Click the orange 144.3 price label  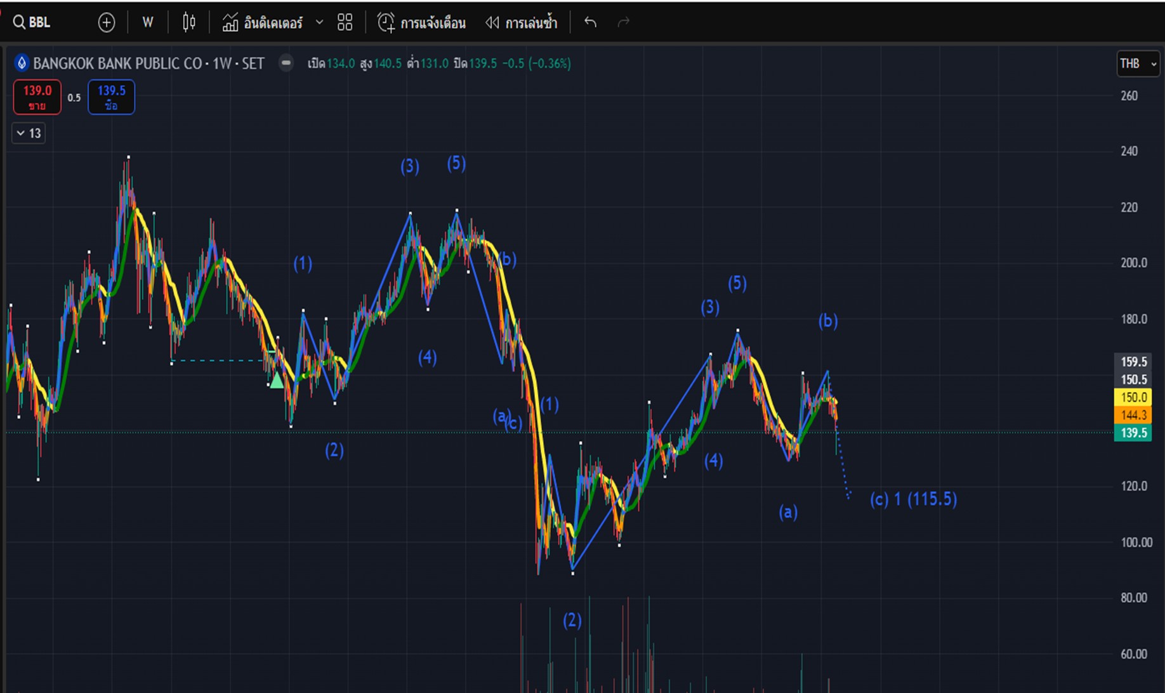click(x=1133, y=415)
